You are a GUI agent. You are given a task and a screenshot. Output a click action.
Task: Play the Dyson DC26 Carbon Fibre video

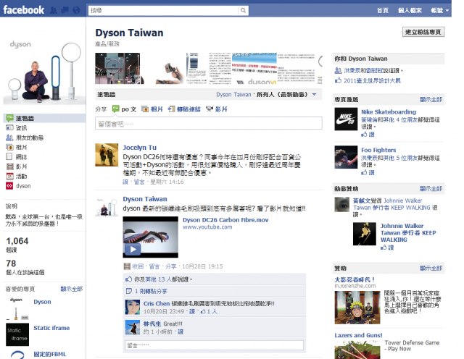tap(133, 250)
